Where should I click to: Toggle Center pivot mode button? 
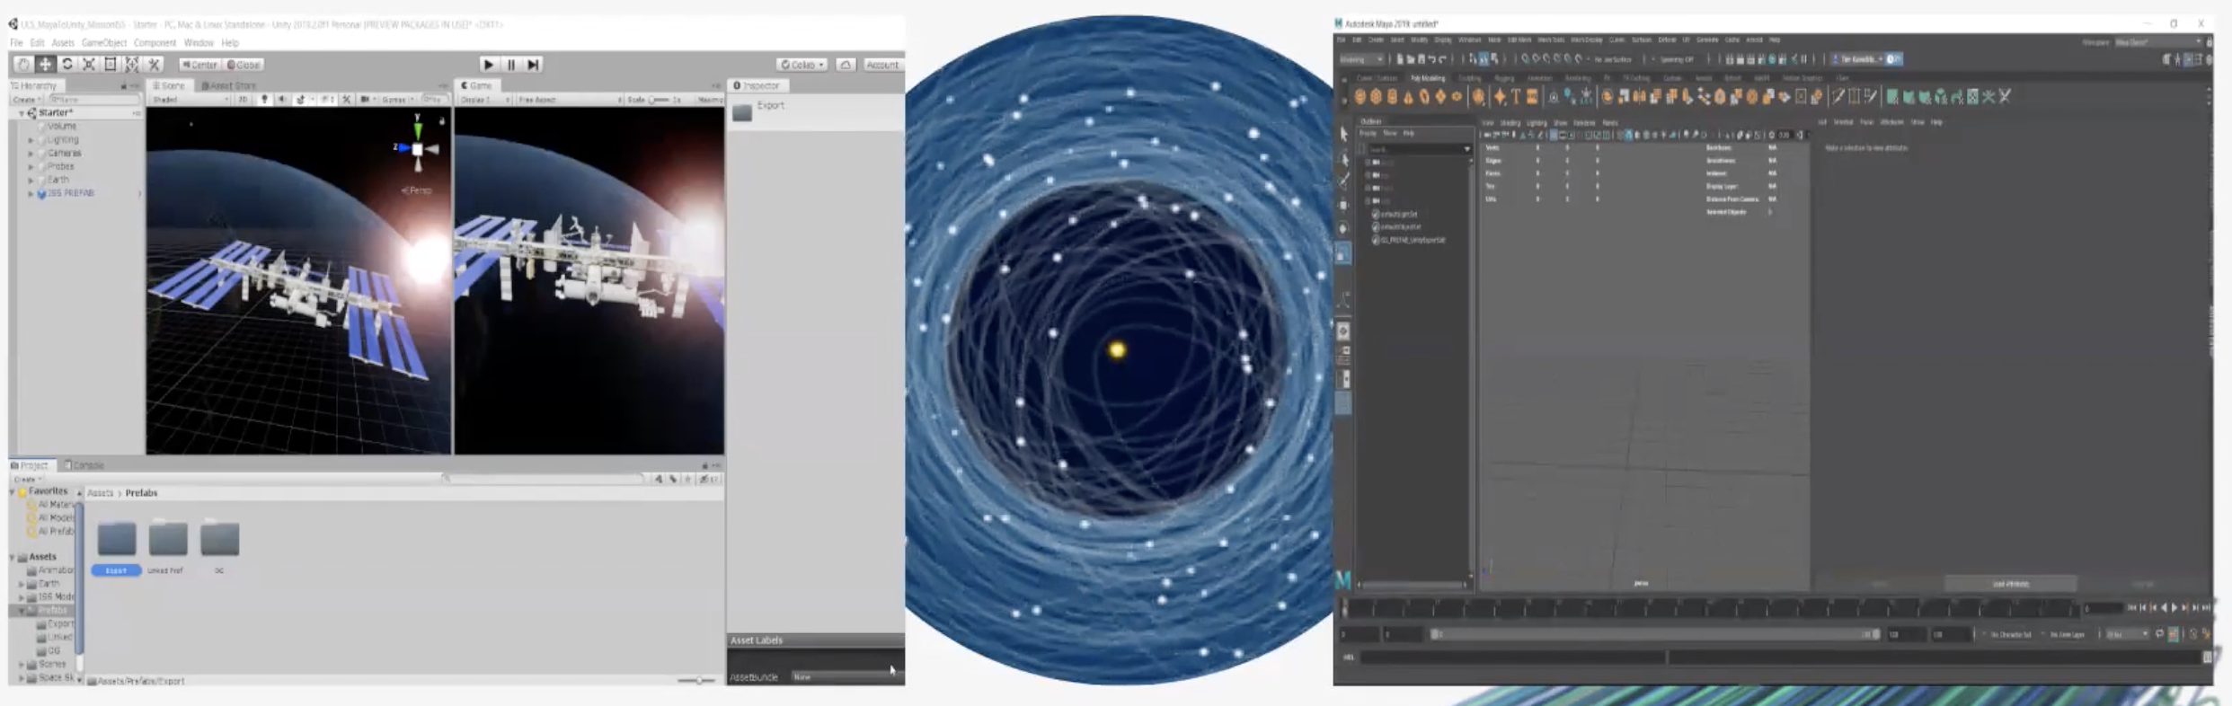tap(199, 65)
